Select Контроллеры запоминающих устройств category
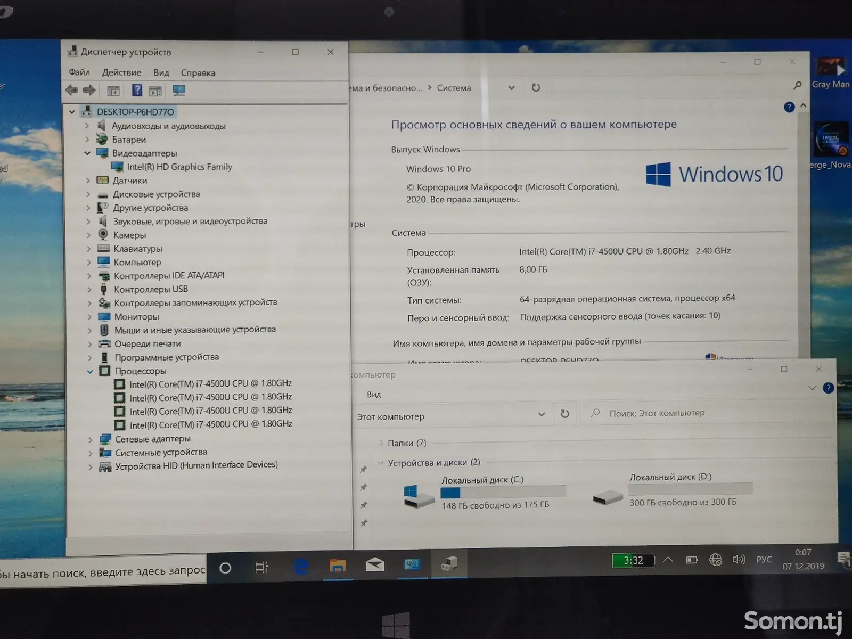Image resolution: width=852 pixels, height=639 pixels. pyautogui.click(x=195, y=302)
